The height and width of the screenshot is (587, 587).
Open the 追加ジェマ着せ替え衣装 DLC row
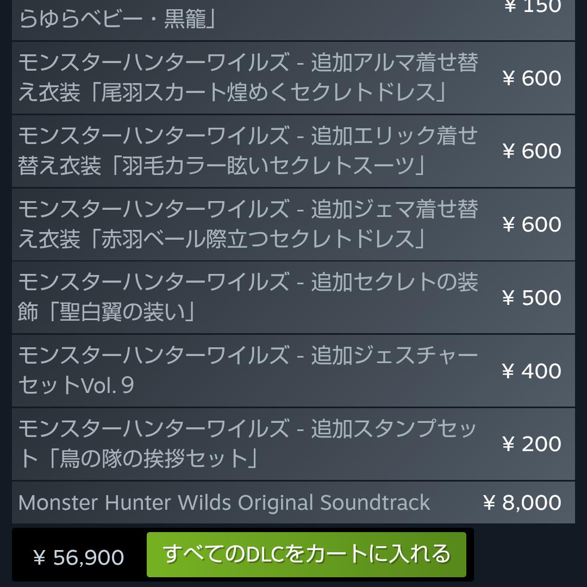tap(248, 224)
